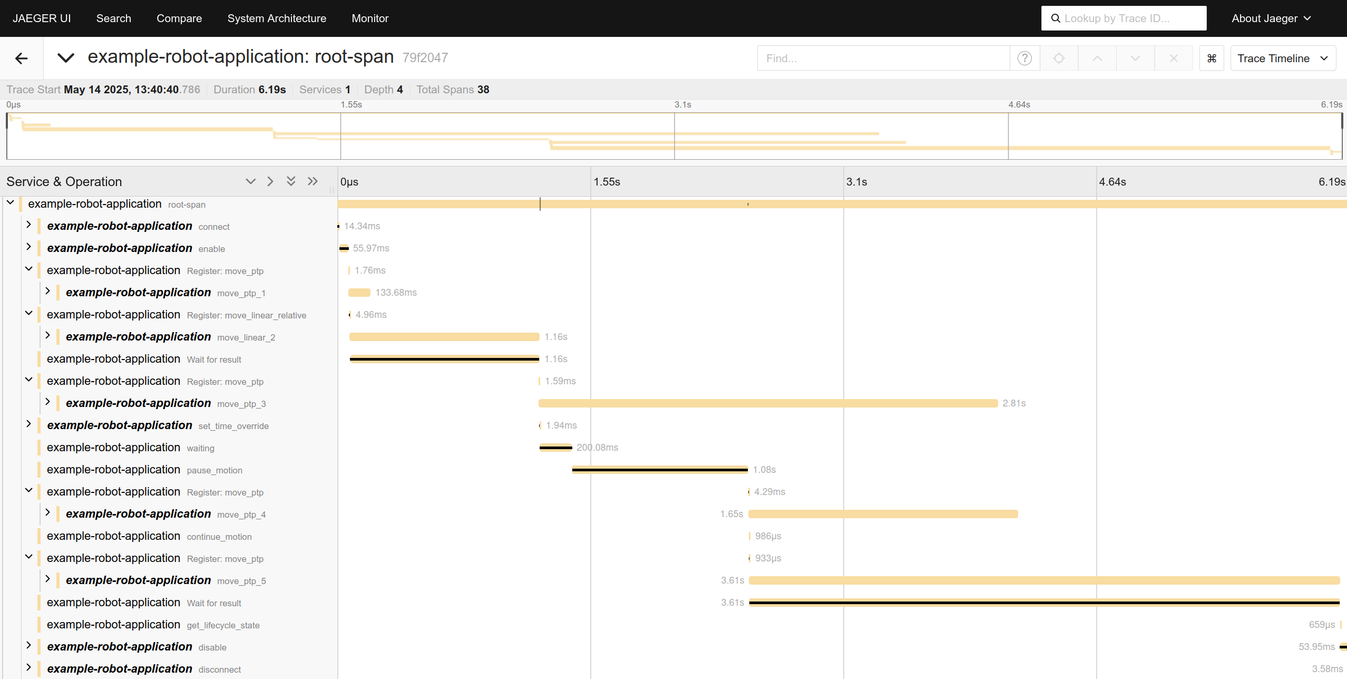Open the Search page
Viewport: 1347px width, 679px height.
(x=113, y=18)
